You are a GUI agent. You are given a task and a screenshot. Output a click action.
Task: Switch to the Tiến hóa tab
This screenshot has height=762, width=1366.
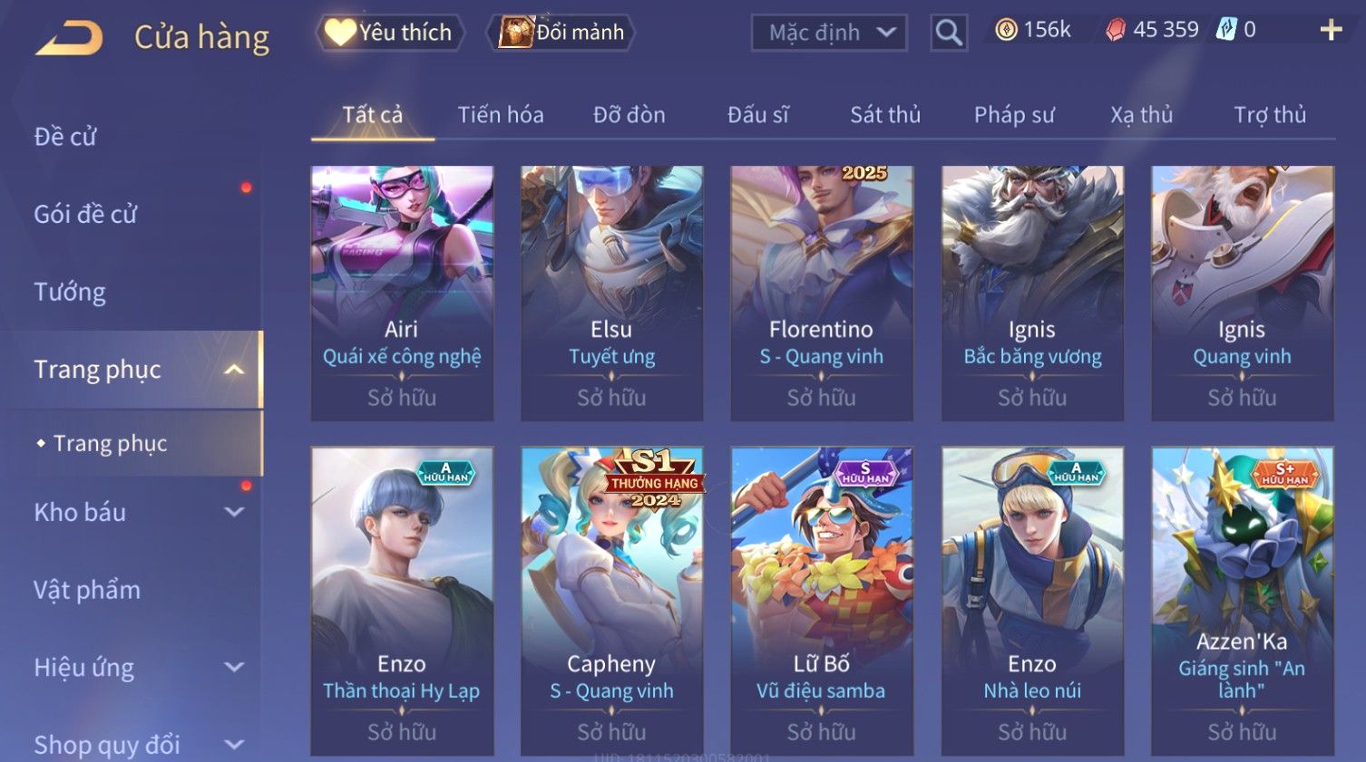501,115
